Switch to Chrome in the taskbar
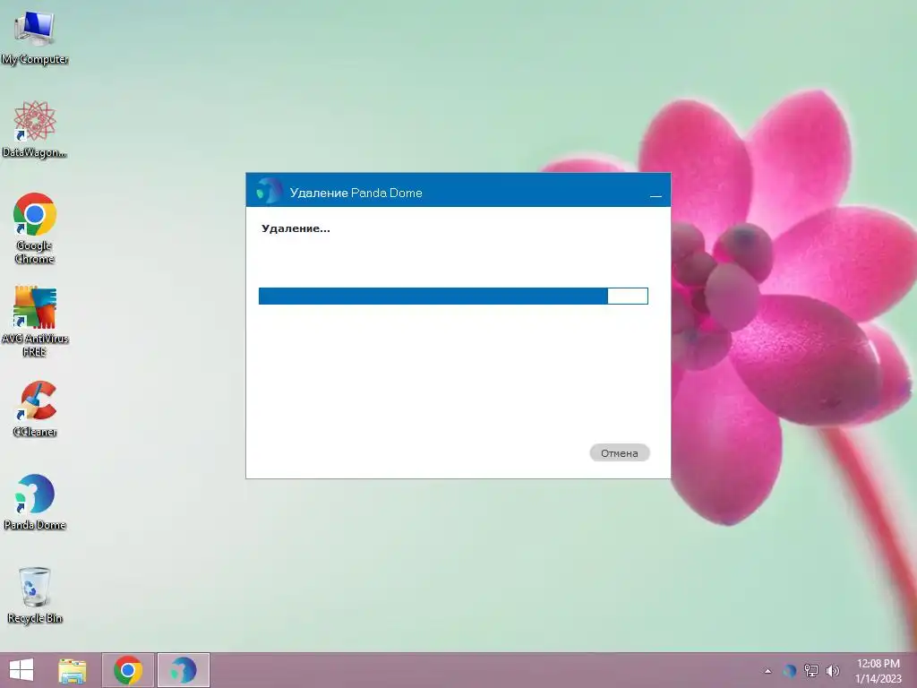The image size is (917, 688). [x=128, y=670]
